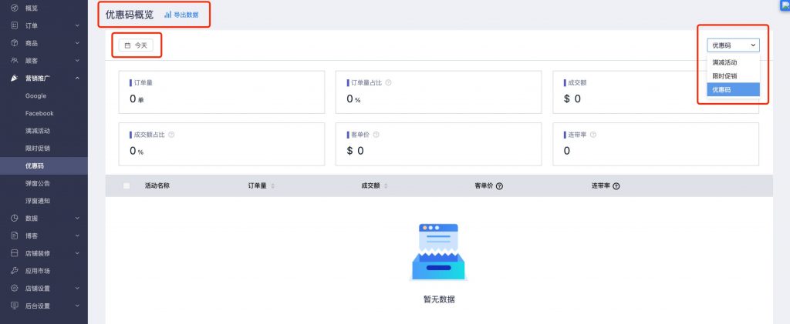Click the help icon beside 客单价 column header
The width and height of the screenshot is (790, 324).
[x=499, y=186]
